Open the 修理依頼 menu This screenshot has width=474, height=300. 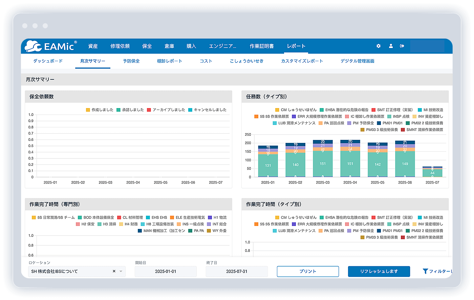click(120, 46)
